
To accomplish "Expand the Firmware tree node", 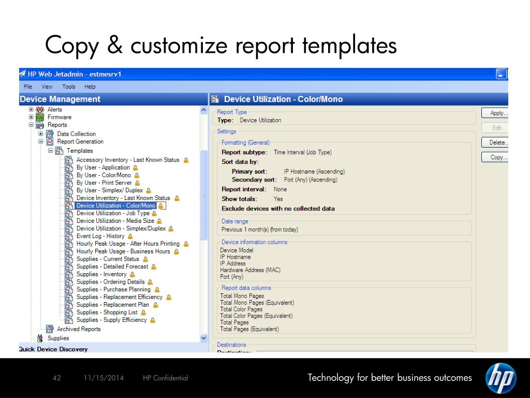I will tap(31, 117).
